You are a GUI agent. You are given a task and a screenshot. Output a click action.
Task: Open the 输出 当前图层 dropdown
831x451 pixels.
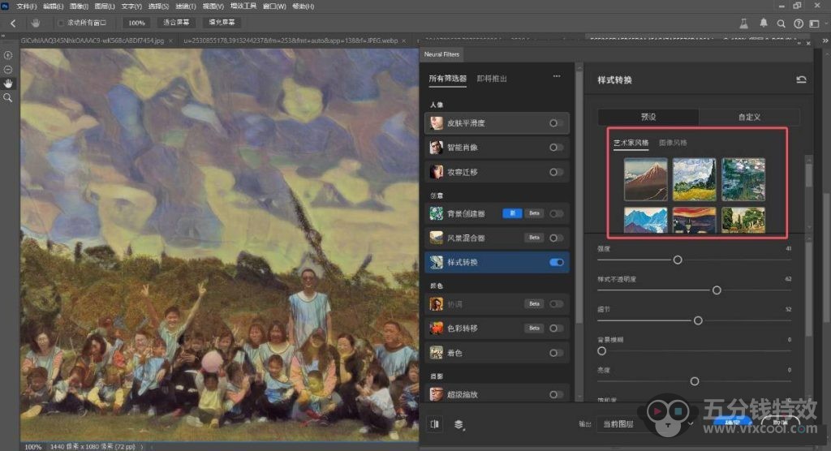646,424
